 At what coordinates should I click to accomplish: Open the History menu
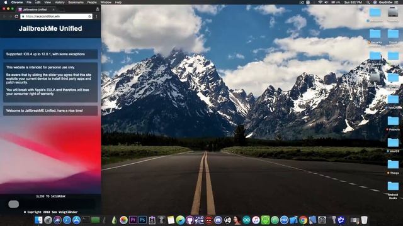[60, 3]
